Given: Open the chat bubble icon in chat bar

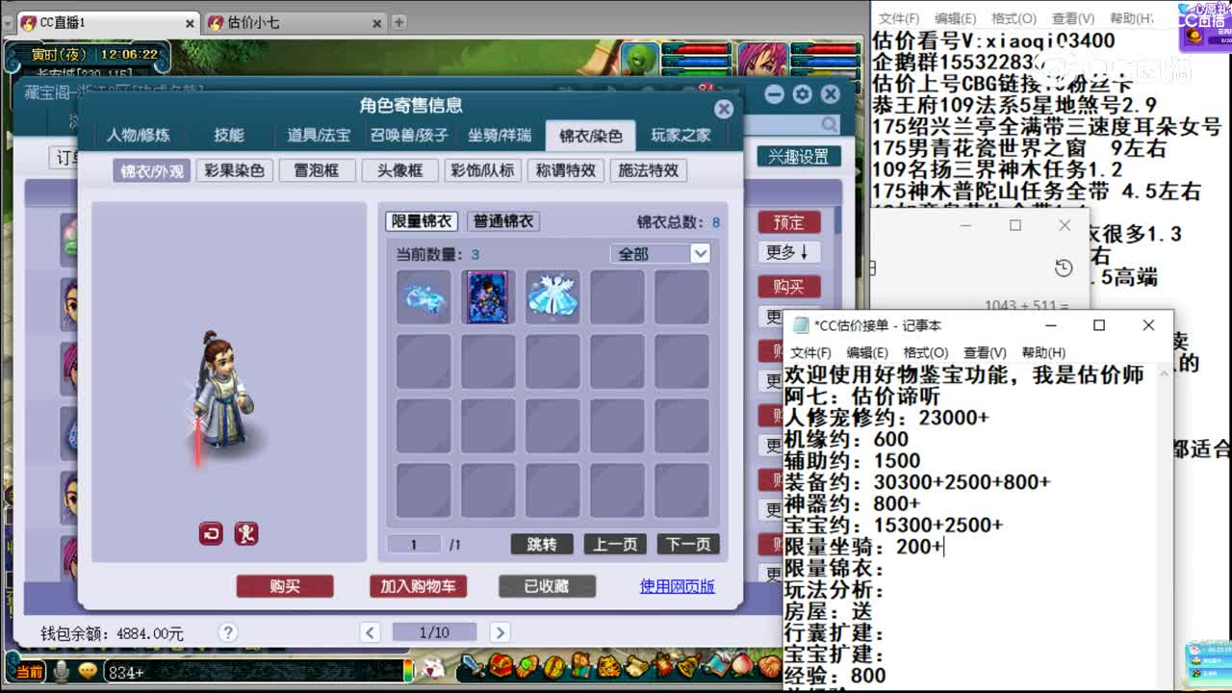Looking at the screenshot, I should [88, 671].
